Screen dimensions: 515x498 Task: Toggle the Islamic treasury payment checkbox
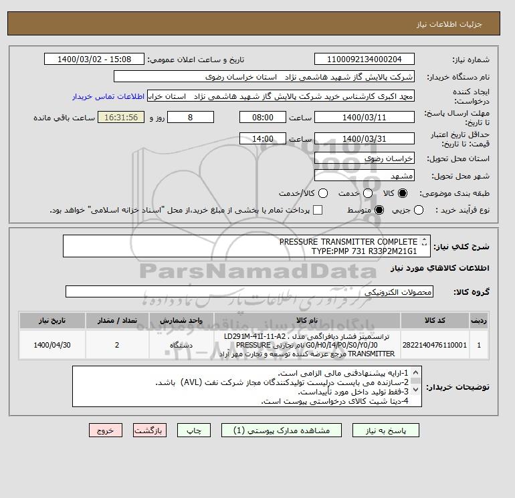point(318,210)
